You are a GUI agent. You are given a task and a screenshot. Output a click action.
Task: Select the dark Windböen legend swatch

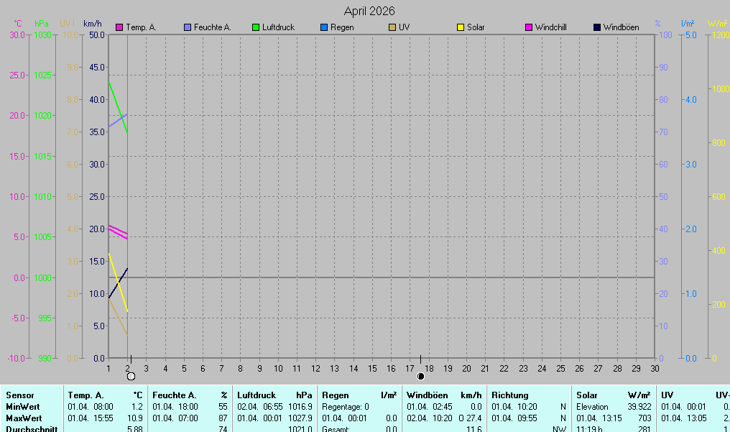coord(597,27)
